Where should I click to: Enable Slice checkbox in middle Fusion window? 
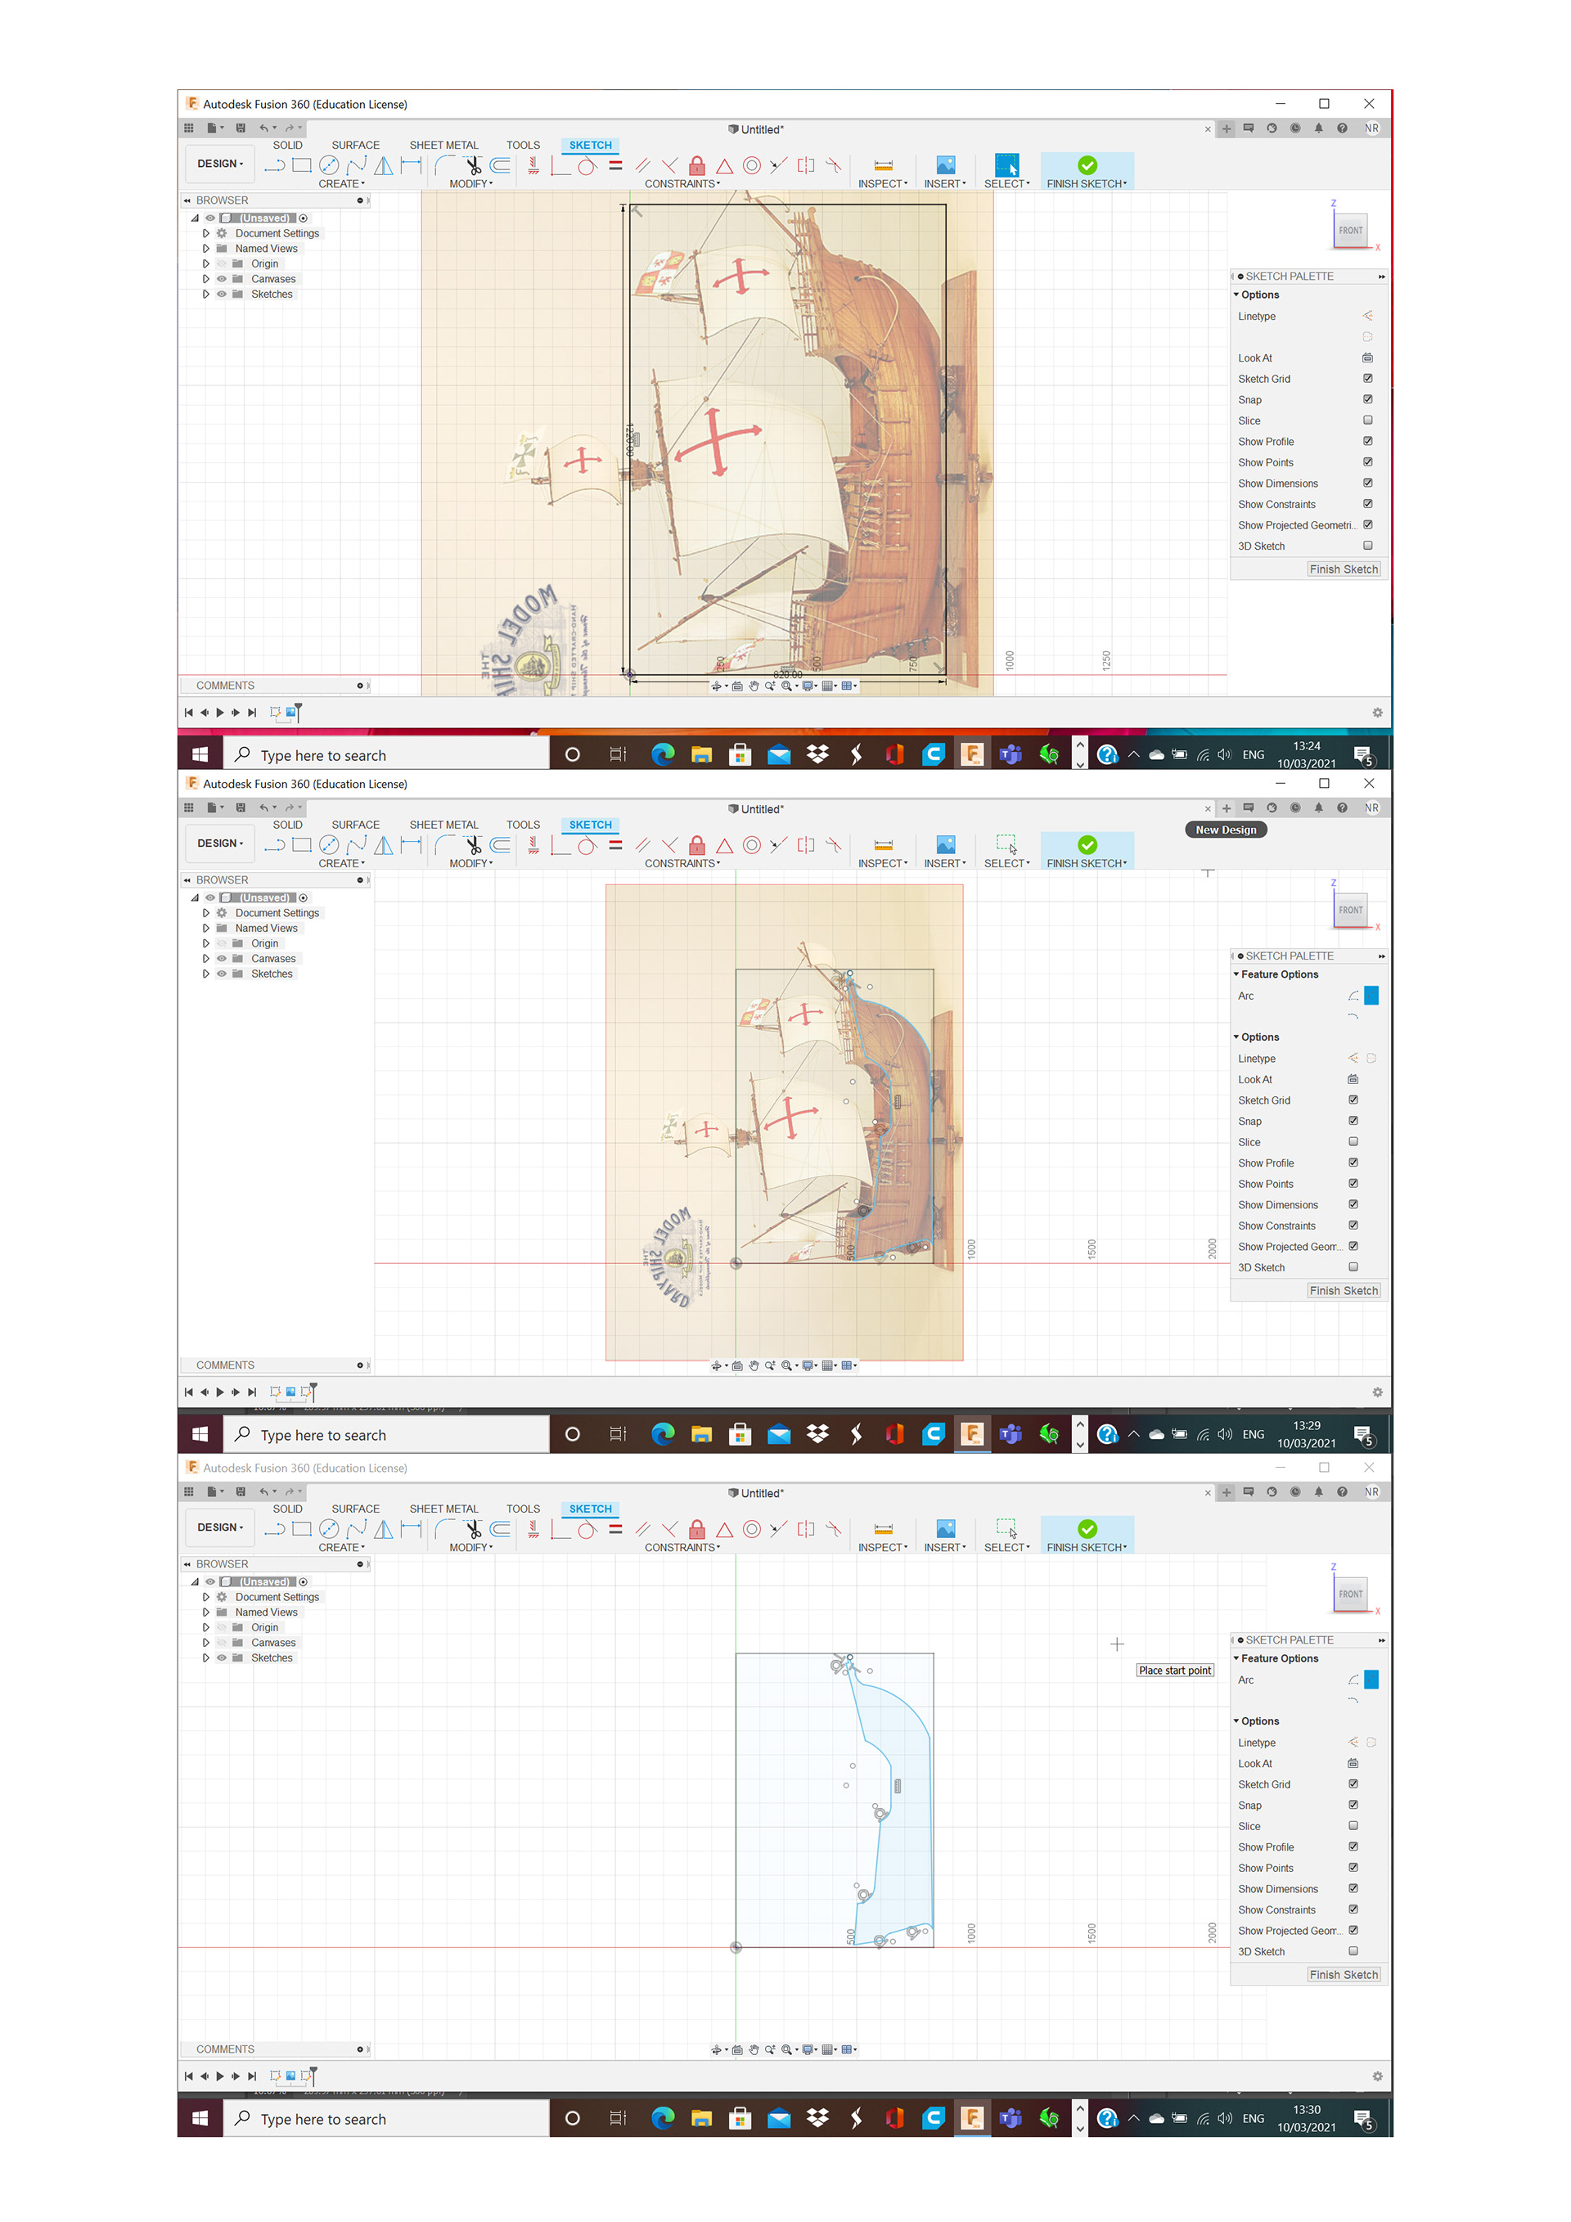coord(1353,1142)
